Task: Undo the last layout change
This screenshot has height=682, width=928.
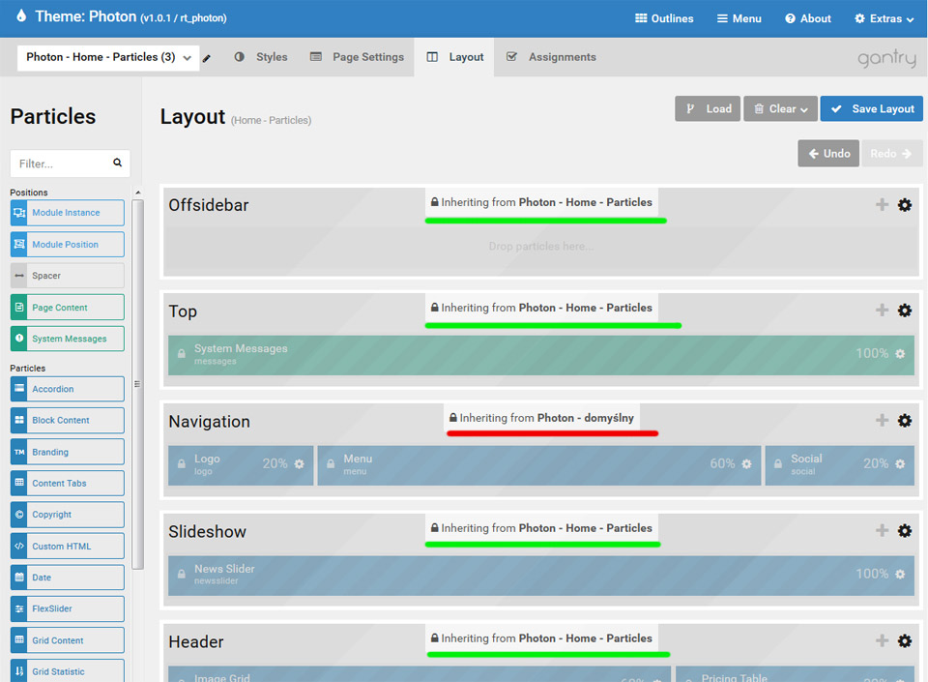Action: (828, 154)
